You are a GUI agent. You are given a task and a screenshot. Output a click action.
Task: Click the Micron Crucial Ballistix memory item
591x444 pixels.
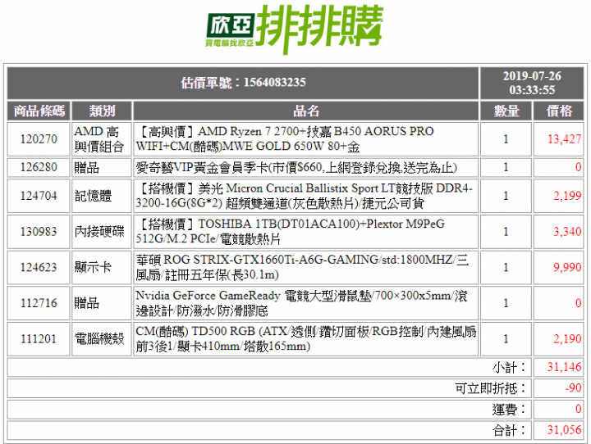coord(304,196)
